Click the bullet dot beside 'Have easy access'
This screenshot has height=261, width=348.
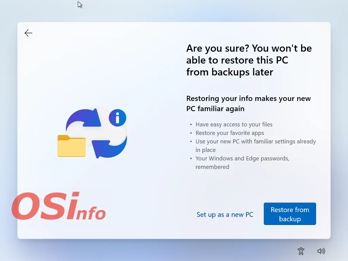(x=191, y=125)
